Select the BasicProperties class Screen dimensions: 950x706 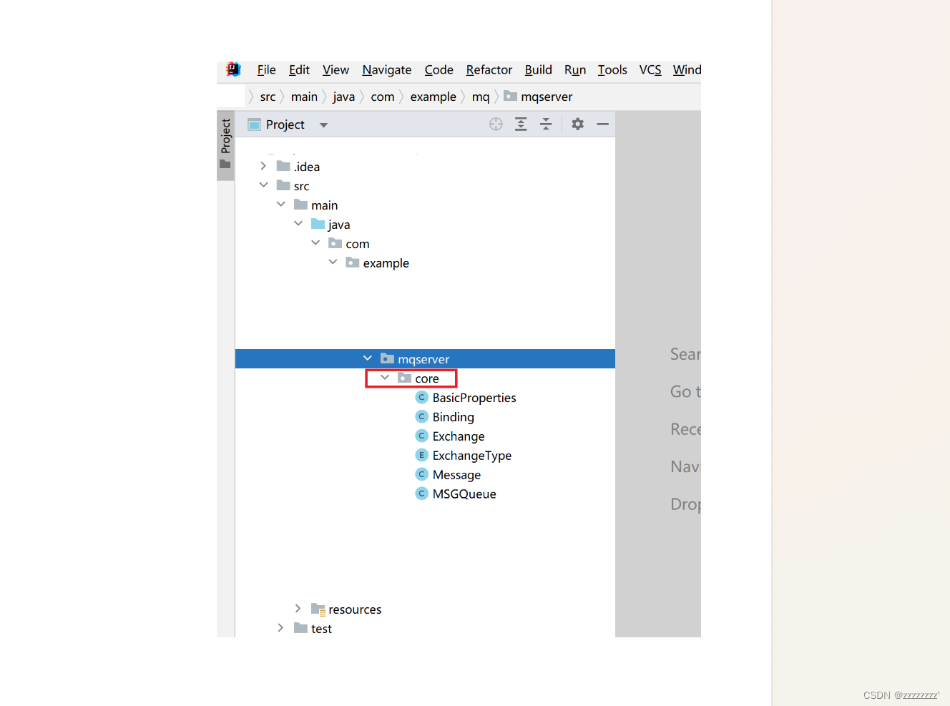tap(474, 398)
